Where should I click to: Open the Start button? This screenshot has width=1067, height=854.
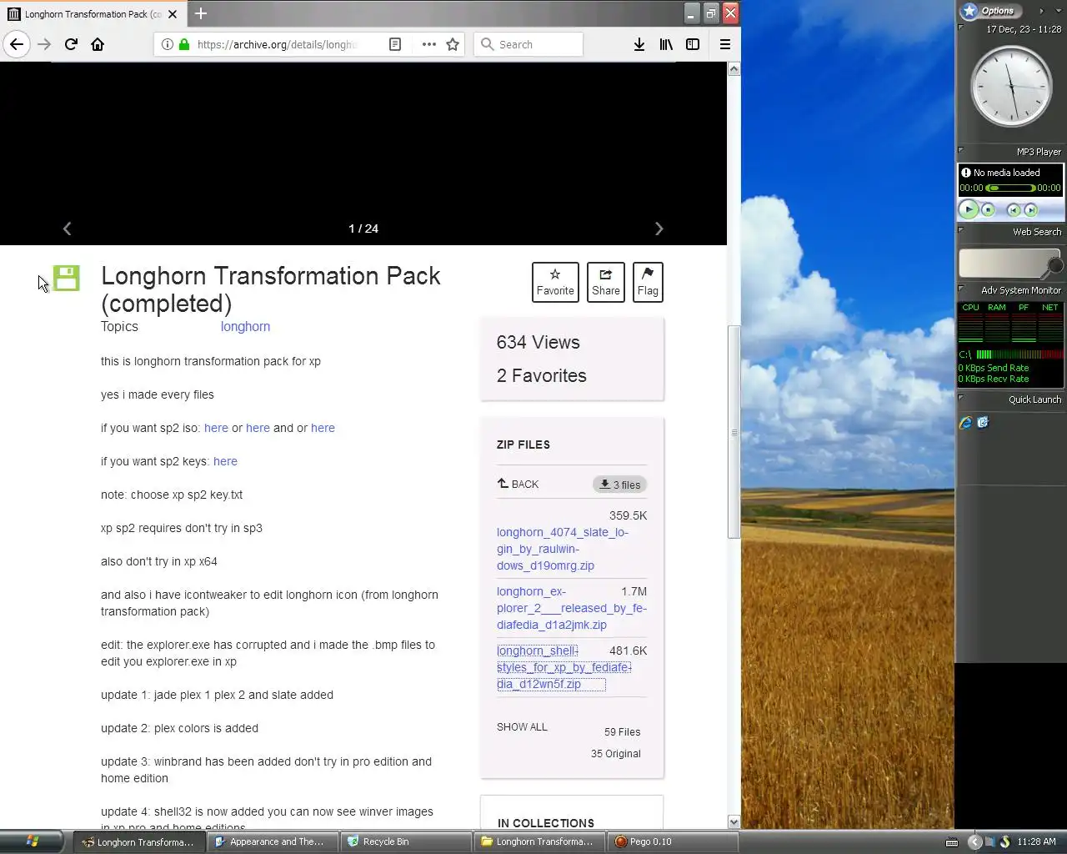(32, 841)
